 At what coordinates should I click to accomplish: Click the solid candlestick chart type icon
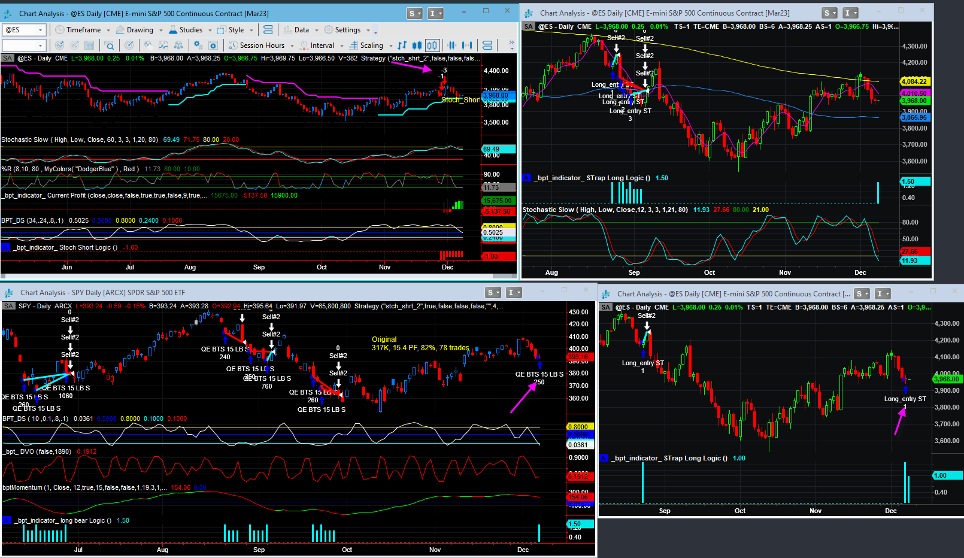click(x=417, y=45)
